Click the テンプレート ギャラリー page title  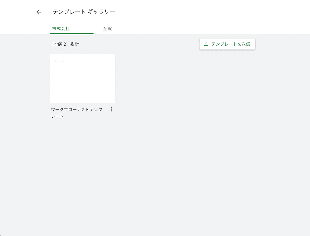pyautogui.click(x=84, y=12)
